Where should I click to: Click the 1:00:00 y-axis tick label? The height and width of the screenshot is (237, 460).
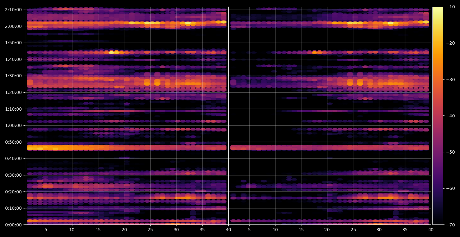(x=13, y=125)
